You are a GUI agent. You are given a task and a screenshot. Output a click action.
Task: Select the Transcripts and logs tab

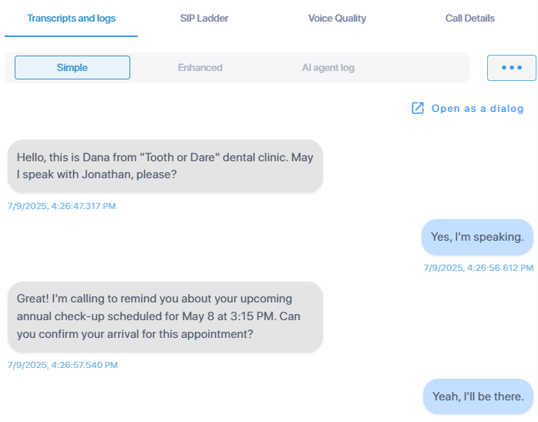72,19
